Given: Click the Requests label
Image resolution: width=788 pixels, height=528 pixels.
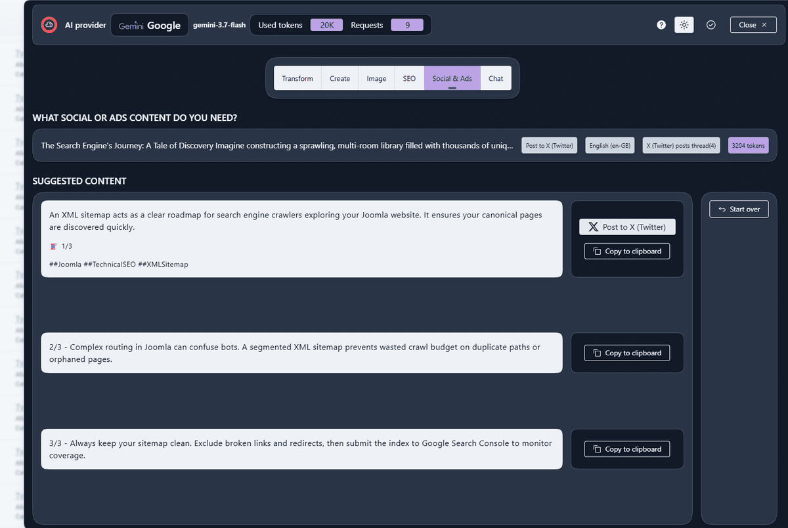Looking at the screenshot, I should [367, 25].
